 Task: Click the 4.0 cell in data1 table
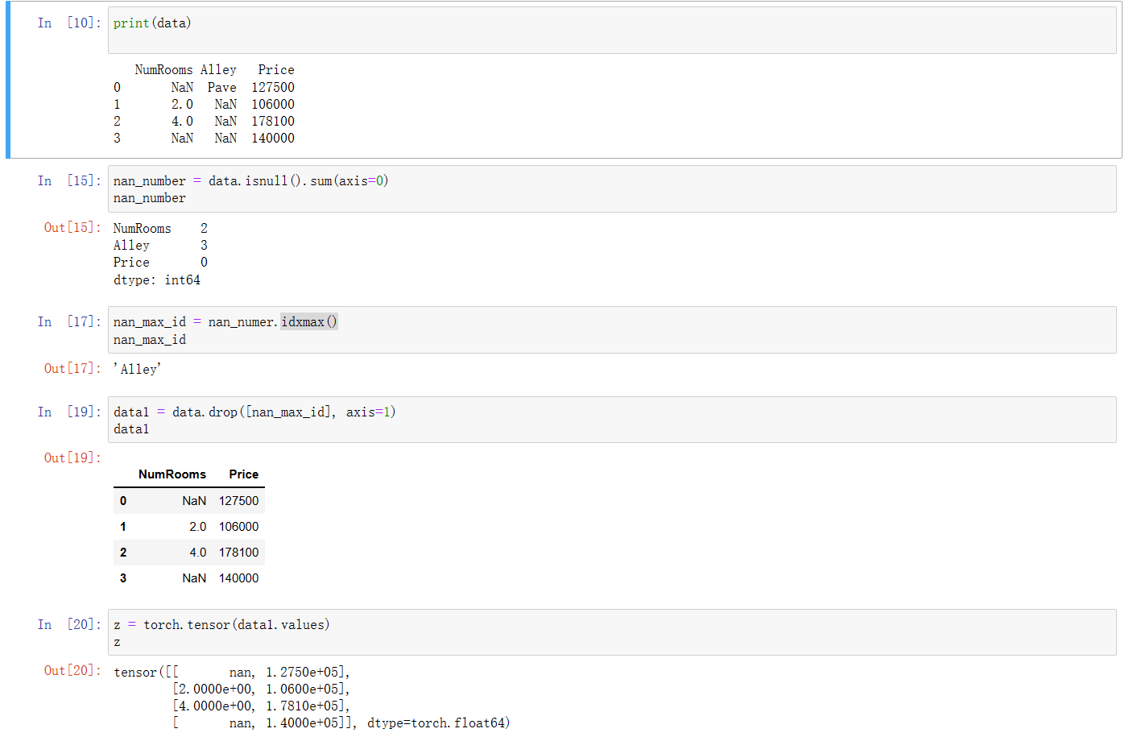(x=198, y=553)
